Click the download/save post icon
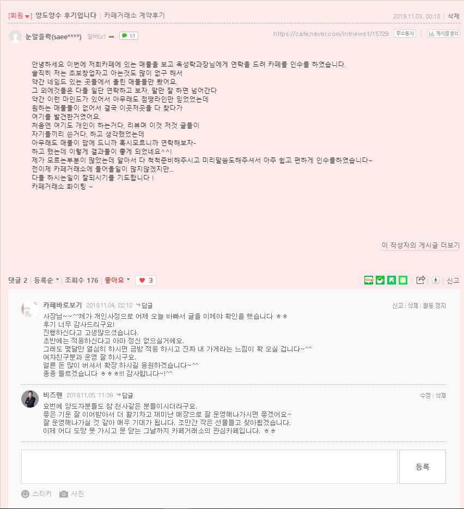Viewport: 464px width, 509px height. click(x=436, y=280)
